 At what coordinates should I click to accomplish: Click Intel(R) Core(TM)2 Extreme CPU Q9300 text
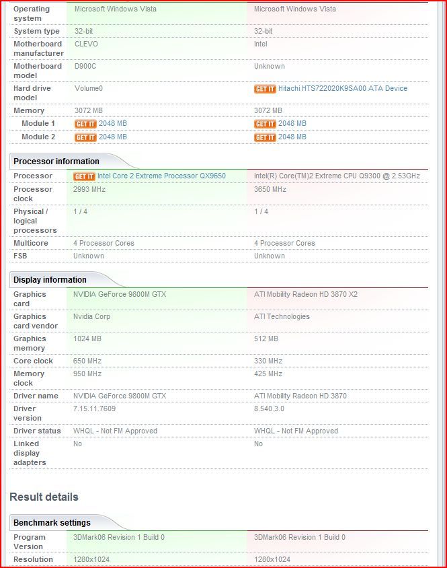tap(337, 176)
